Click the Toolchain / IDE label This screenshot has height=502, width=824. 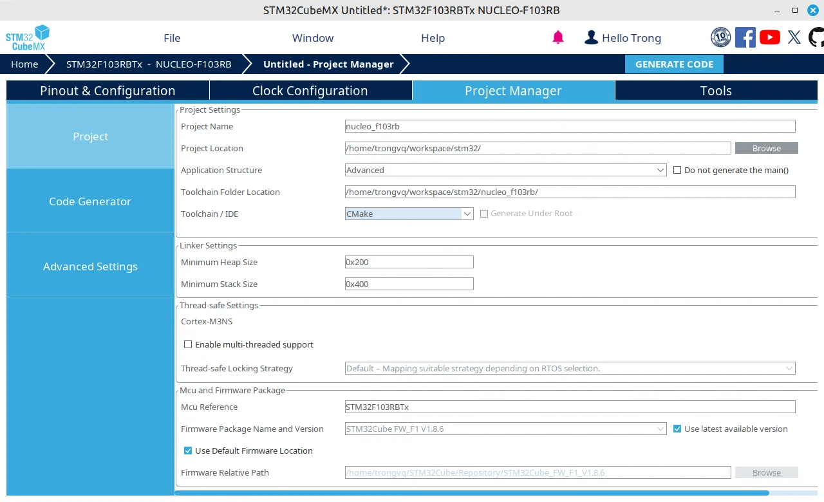(x=209, y=214)
